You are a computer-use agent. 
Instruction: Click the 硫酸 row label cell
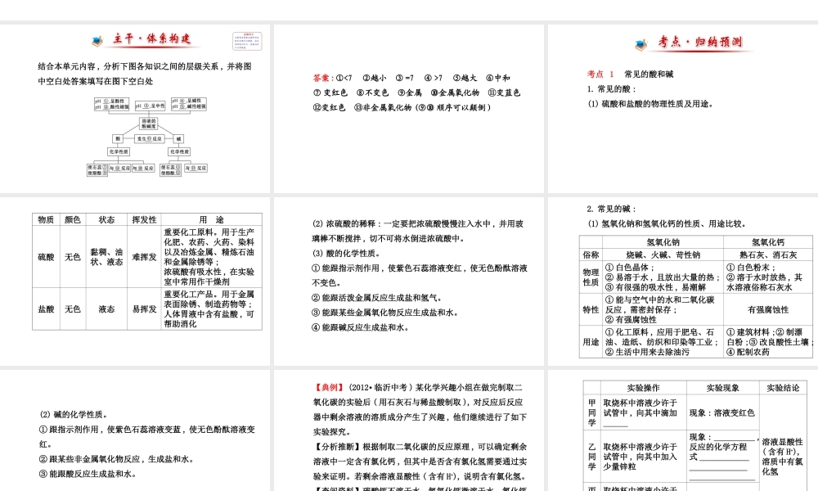coord(46,257)
